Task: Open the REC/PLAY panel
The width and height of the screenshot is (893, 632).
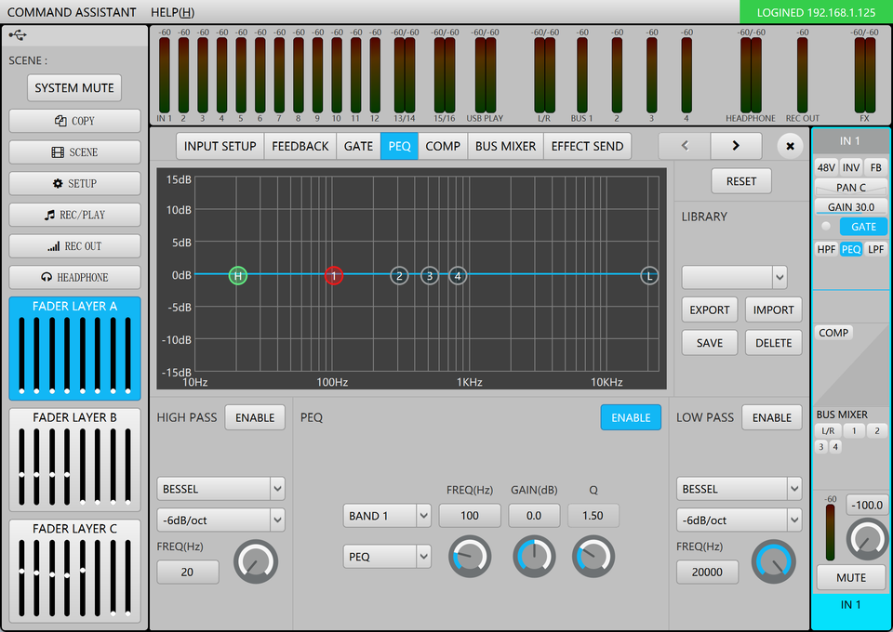Action: click(x=74, y=215)
